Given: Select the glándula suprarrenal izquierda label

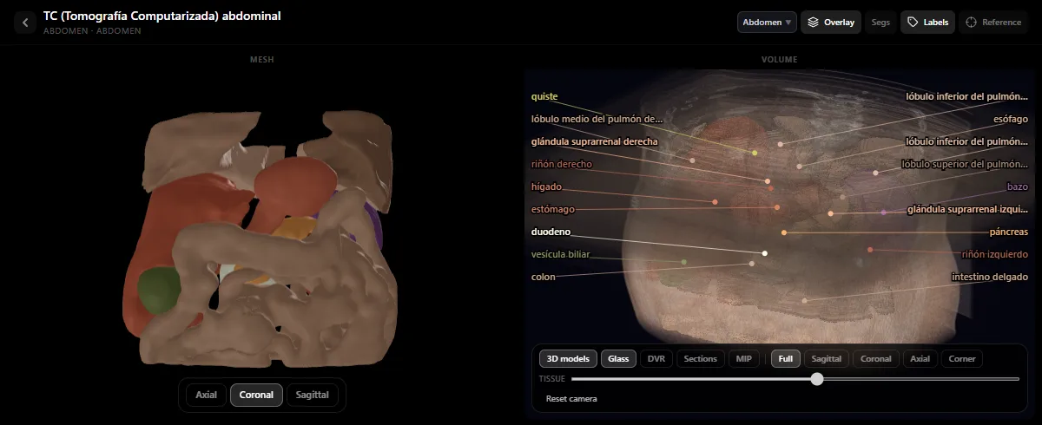Looking at the screenshot, I should tap(968, 209).
